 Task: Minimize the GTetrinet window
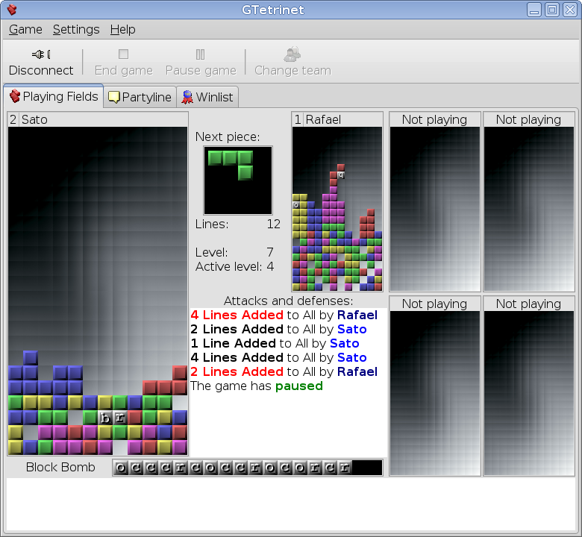point(533,10)
